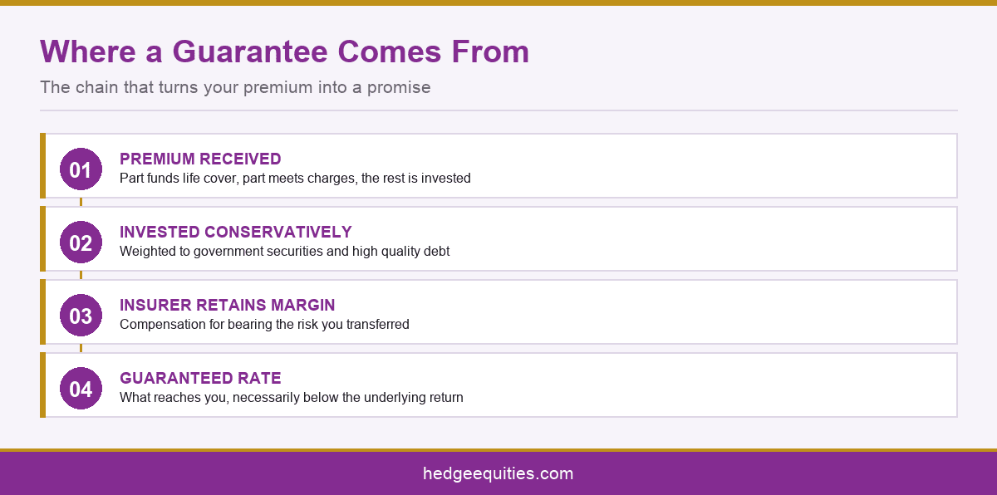Click the 01 step number circle
This screenshot has height=495, width=997.
(81, 169)
